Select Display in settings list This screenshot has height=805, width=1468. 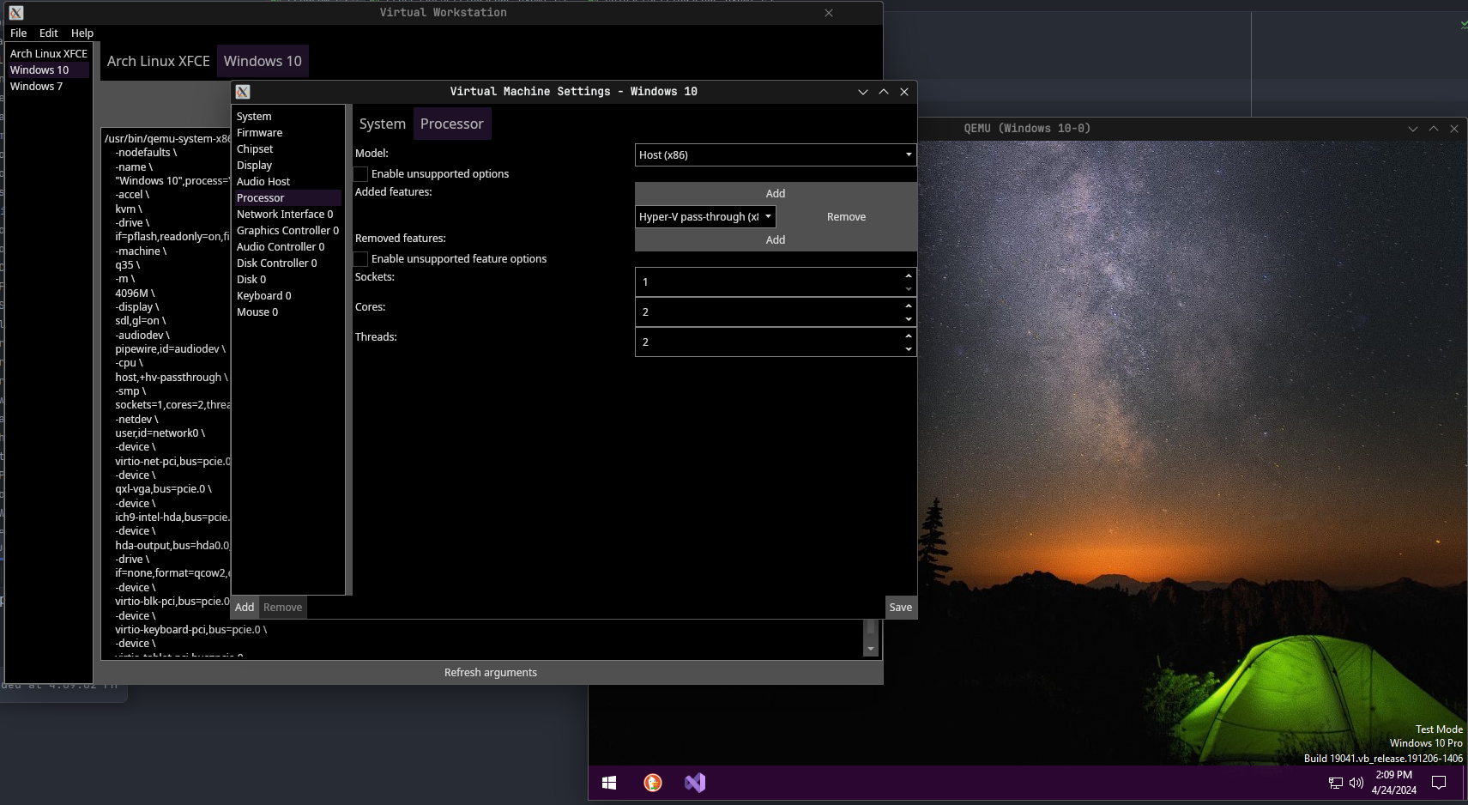[x=288, y=166]
